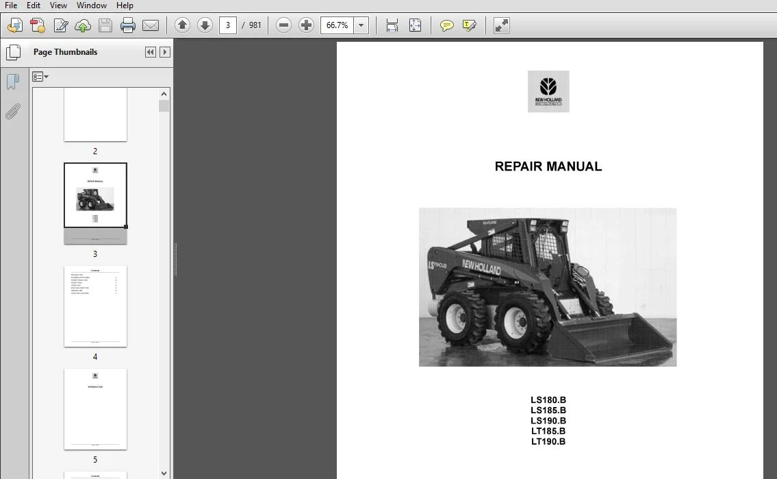Click the Open file toolbar icon
The image size is (777, 479).
click(15, 25)
